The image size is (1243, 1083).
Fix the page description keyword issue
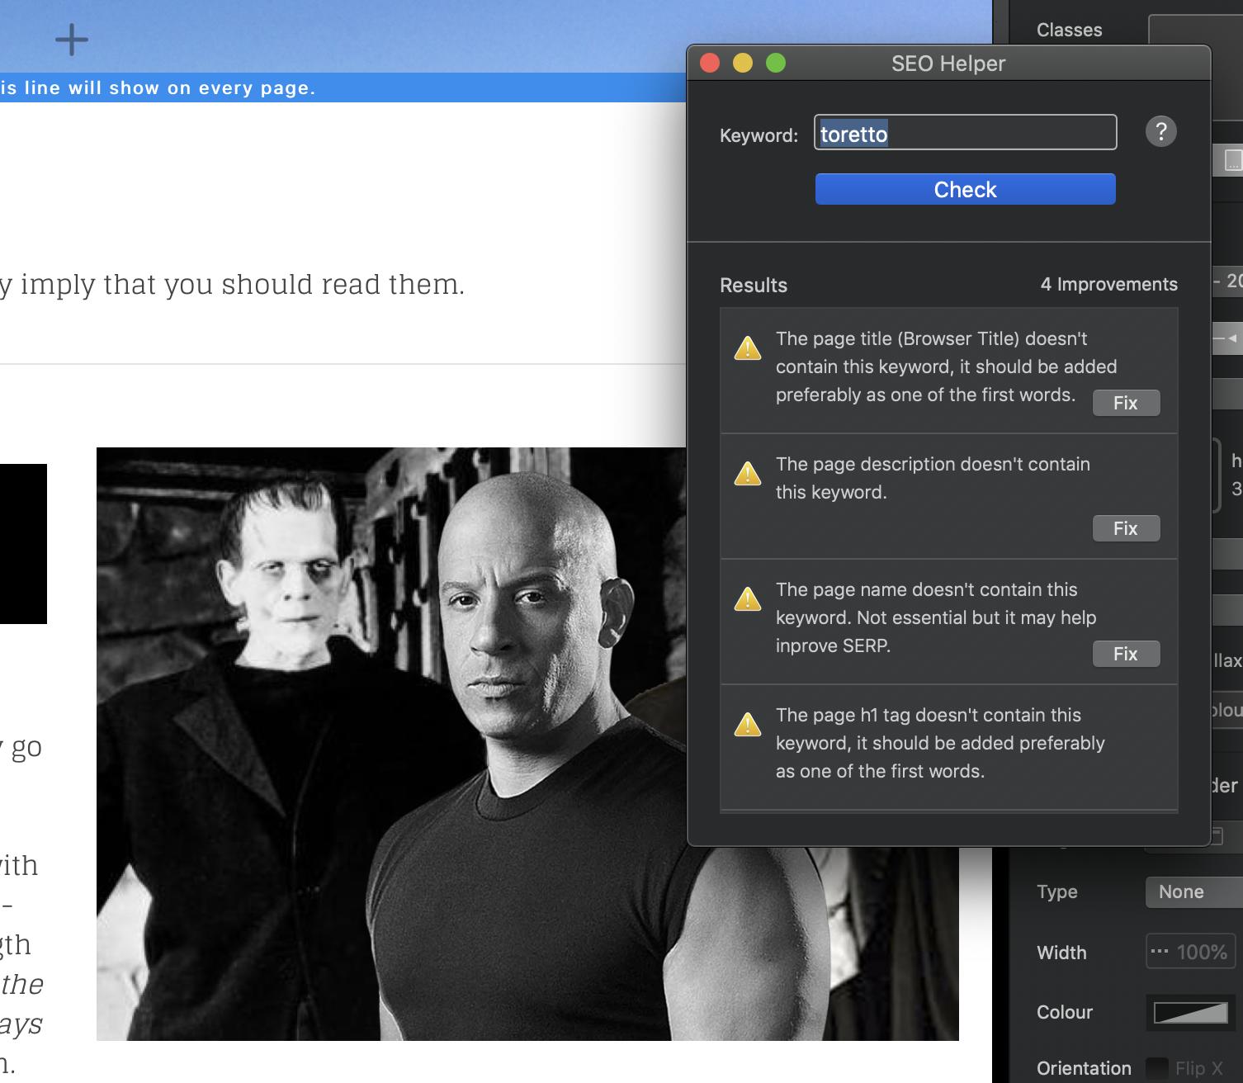point(1126,528)
